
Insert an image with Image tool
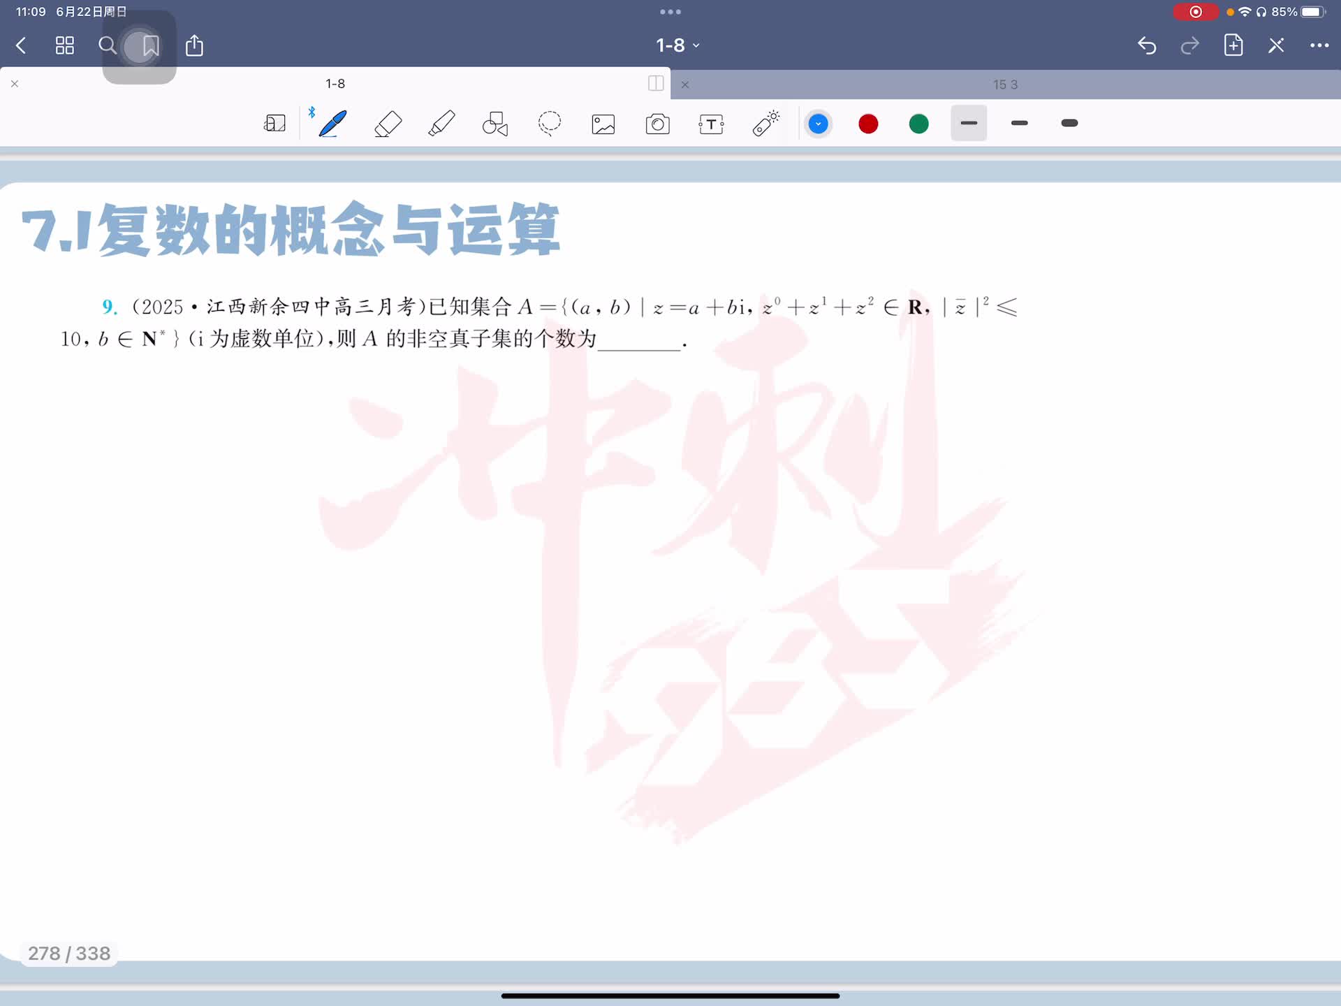603,124
